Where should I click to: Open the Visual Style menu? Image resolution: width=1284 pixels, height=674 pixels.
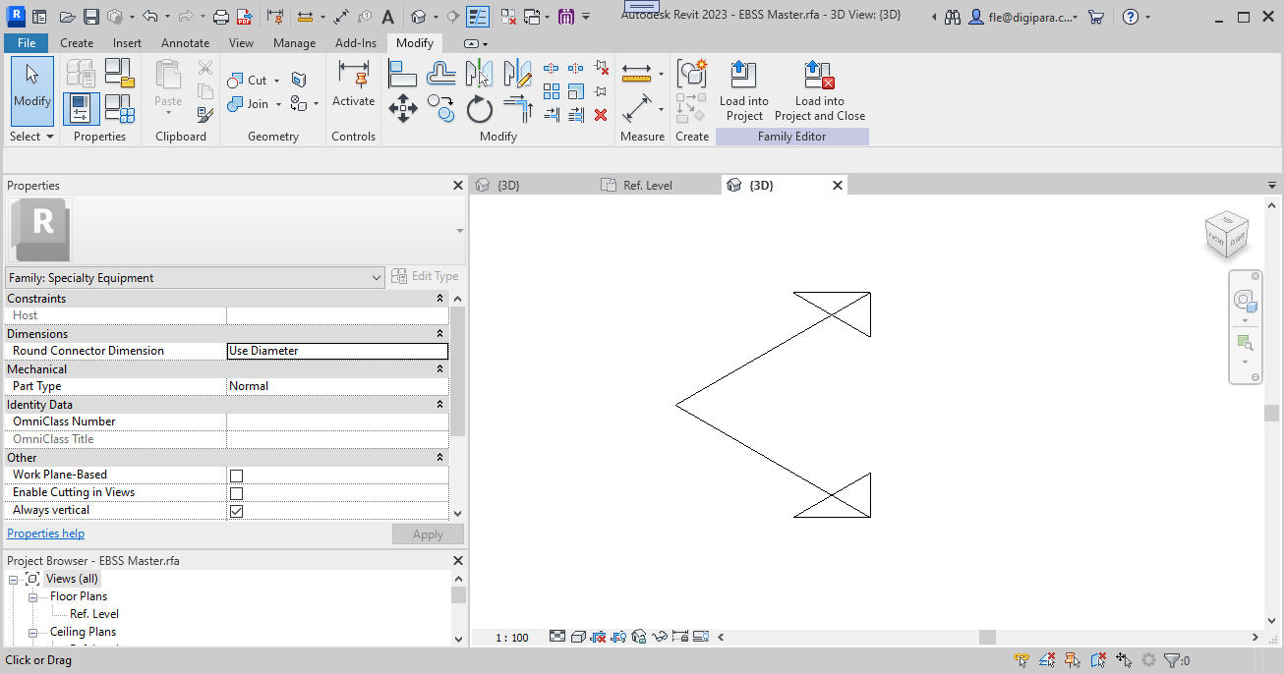[578, 637]
